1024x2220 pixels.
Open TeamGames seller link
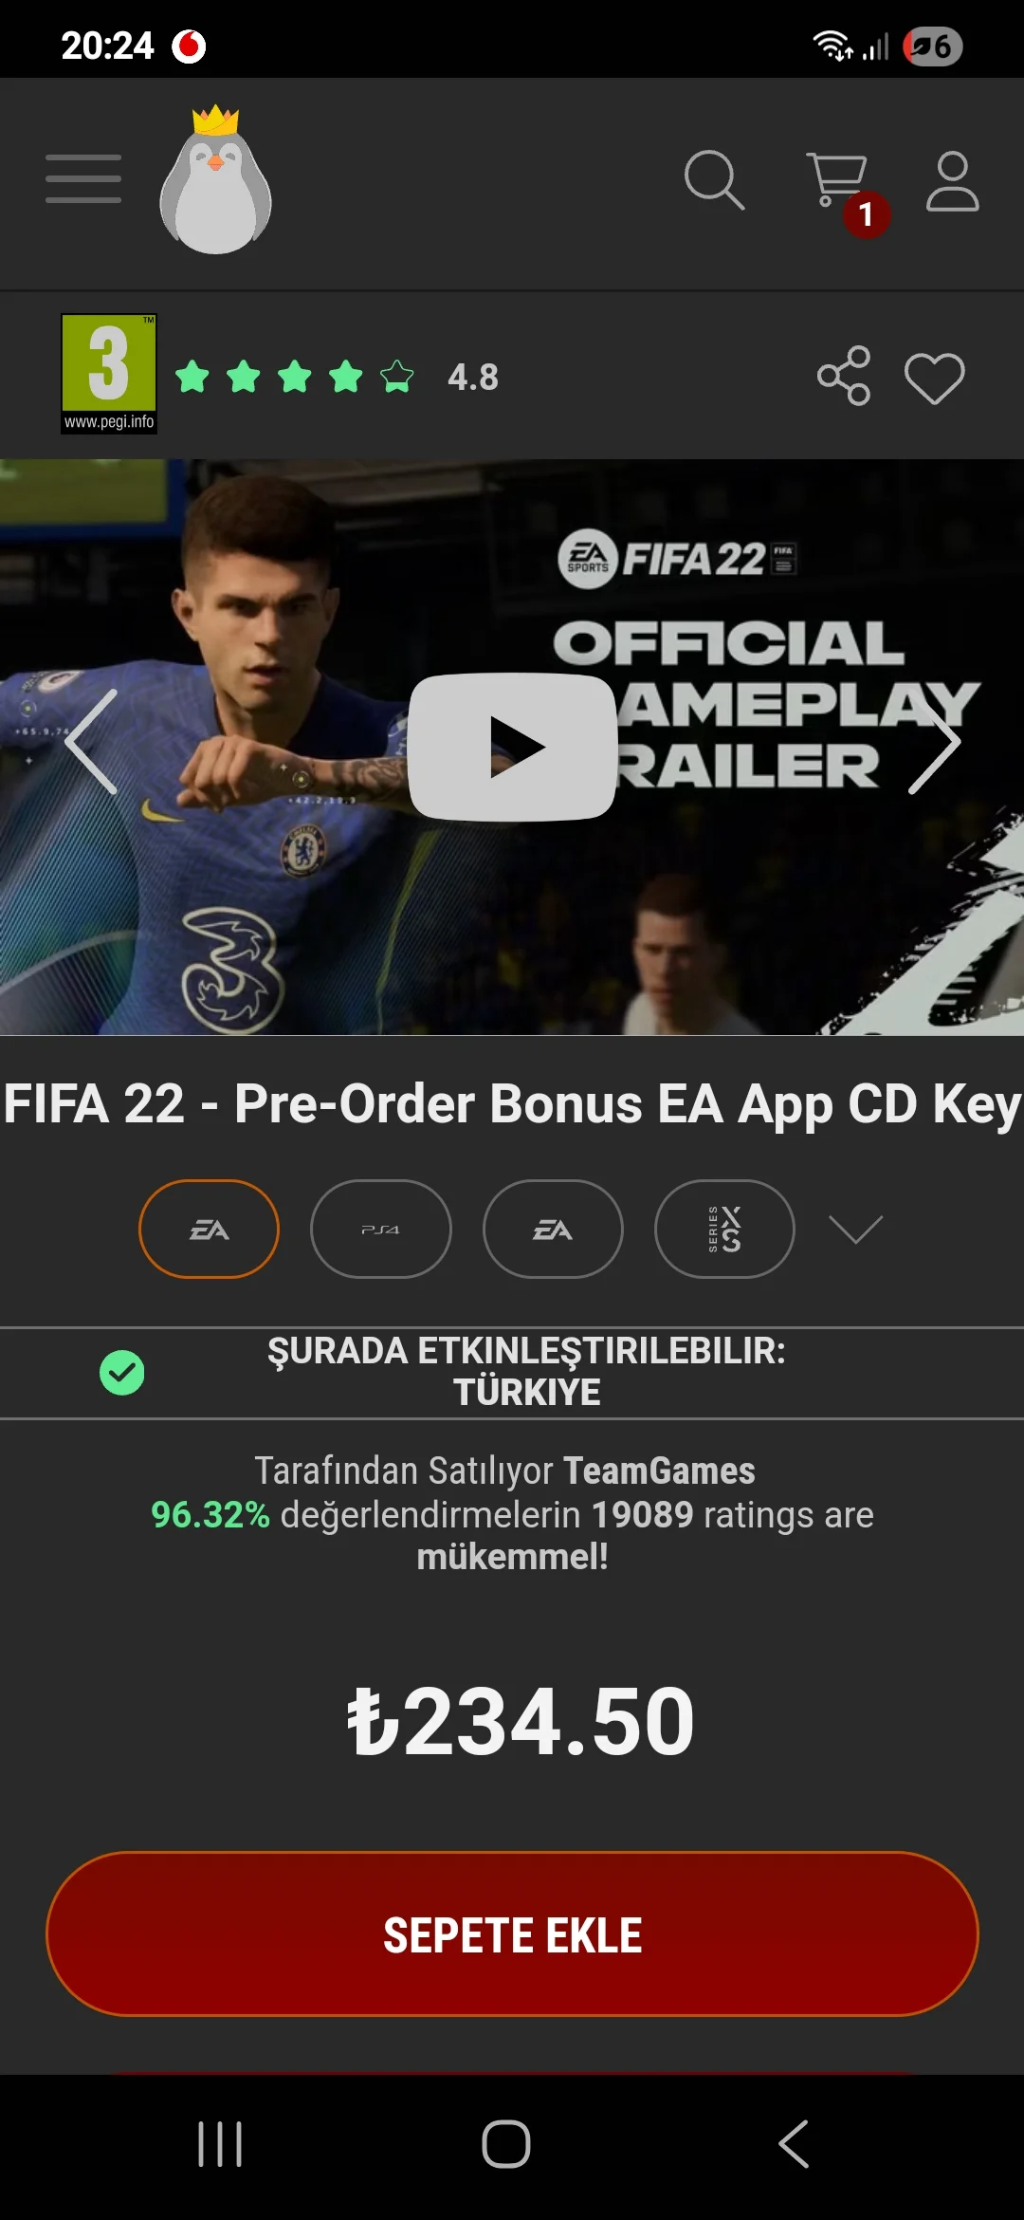(x=659, y=1471)
